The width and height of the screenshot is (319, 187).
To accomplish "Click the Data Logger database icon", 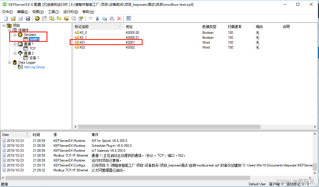I will pyautogui.click(x=15, y=62).
